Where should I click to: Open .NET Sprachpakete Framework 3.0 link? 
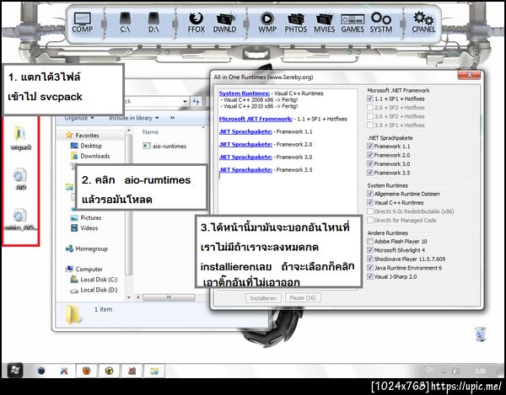[x=245, y=157]
